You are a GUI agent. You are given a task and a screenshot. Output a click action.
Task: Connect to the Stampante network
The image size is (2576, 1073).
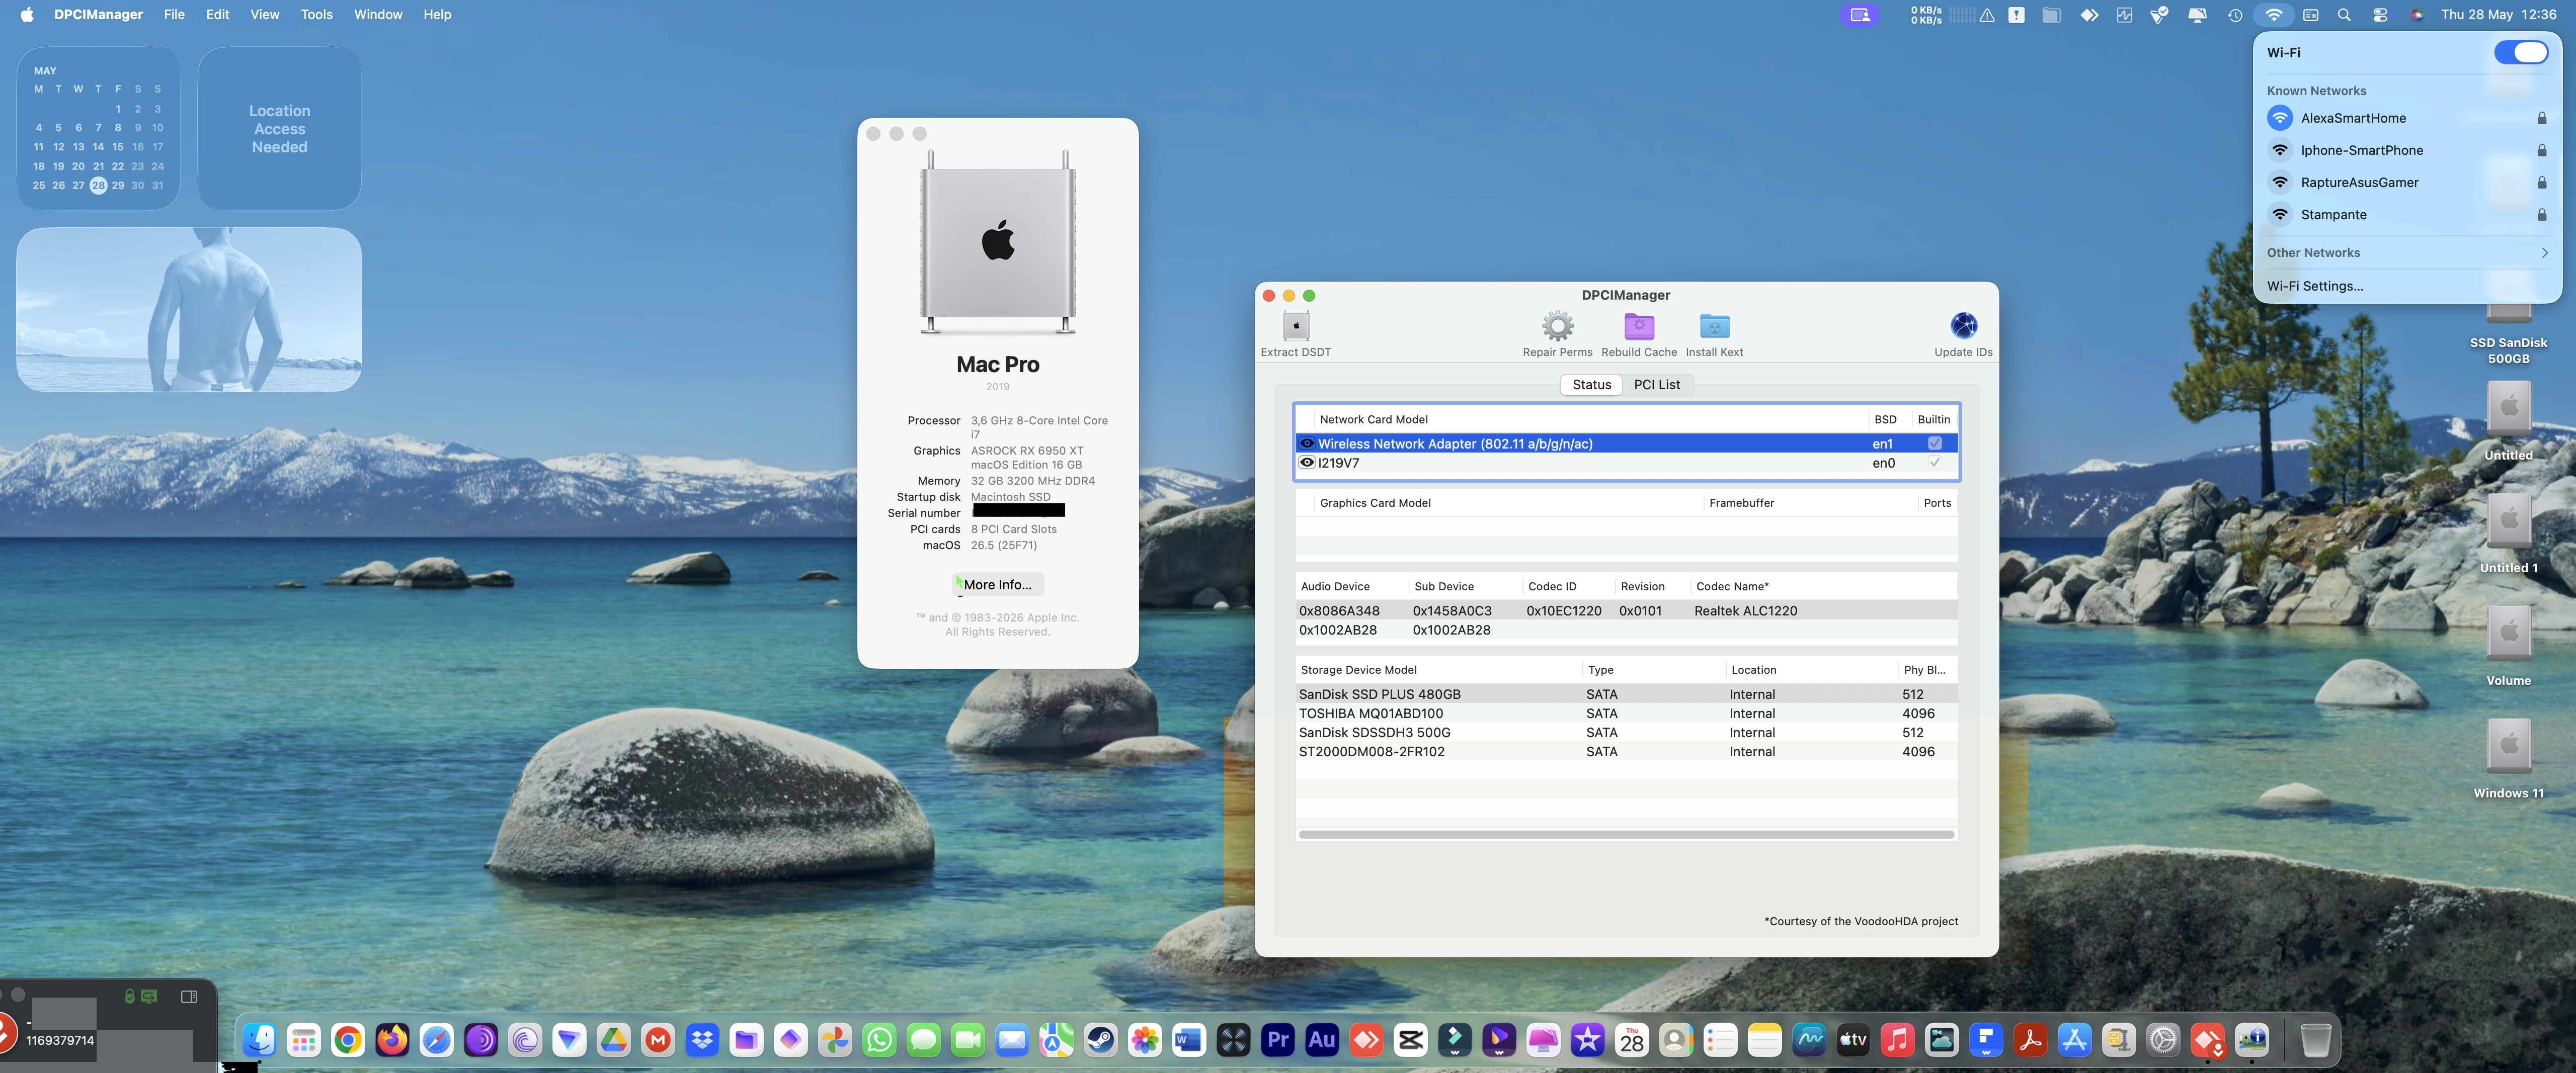pyautogui.click(x=2407, y=215)
